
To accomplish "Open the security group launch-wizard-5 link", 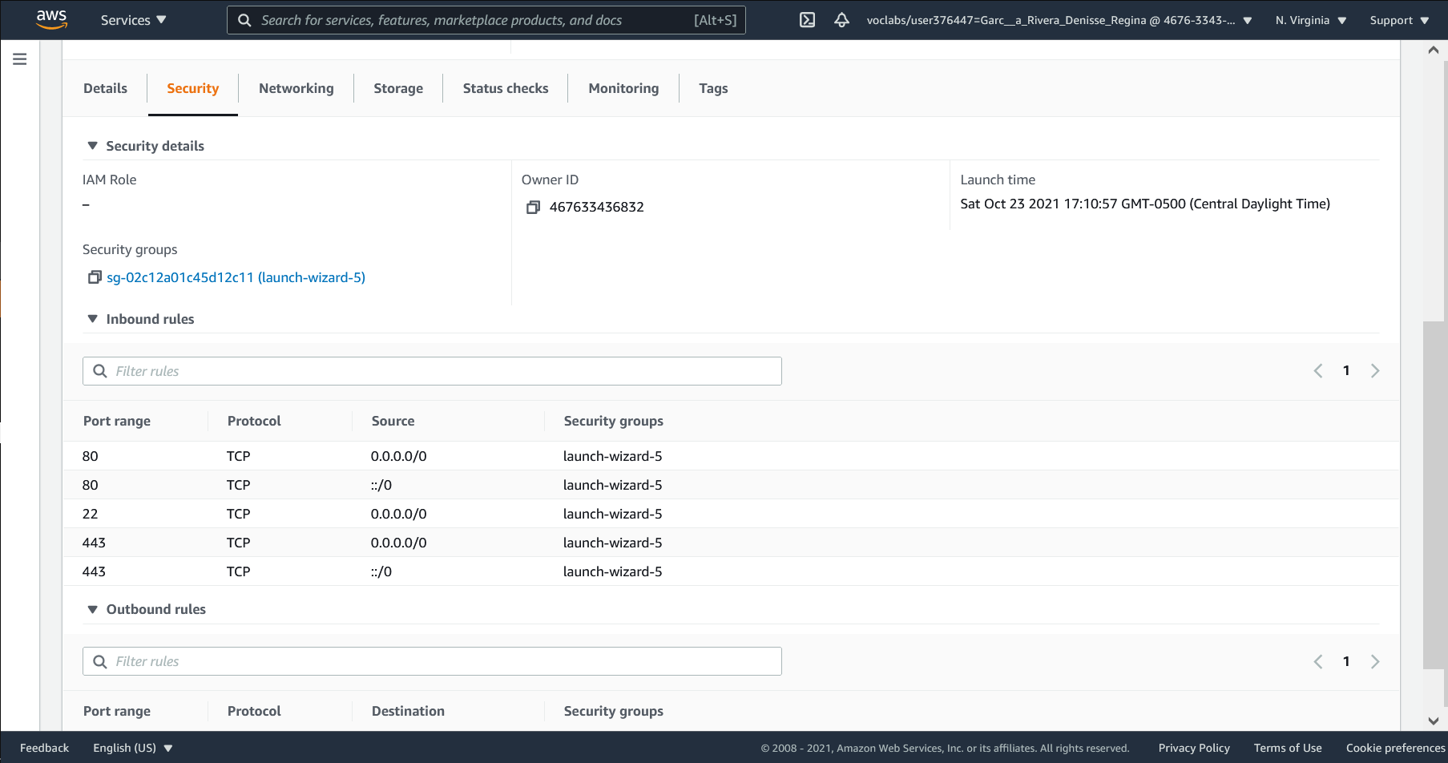I will tap(236, 277).
